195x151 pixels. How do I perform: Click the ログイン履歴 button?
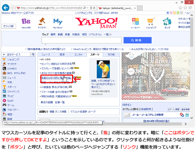(174, 109)
